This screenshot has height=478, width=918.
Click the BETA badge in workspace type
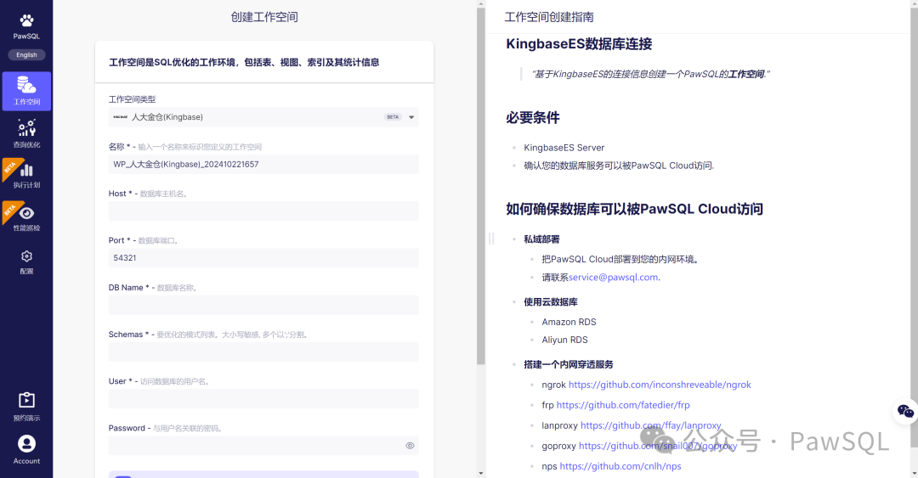(x=393, y=117)
